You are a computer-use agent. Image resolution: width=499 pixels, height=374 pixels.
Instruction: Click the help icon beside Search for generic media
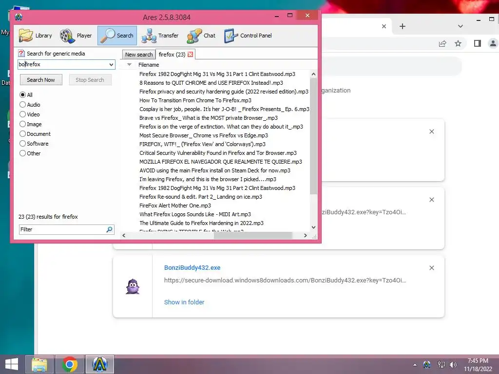pyautogui.click(x=21, y=54)
